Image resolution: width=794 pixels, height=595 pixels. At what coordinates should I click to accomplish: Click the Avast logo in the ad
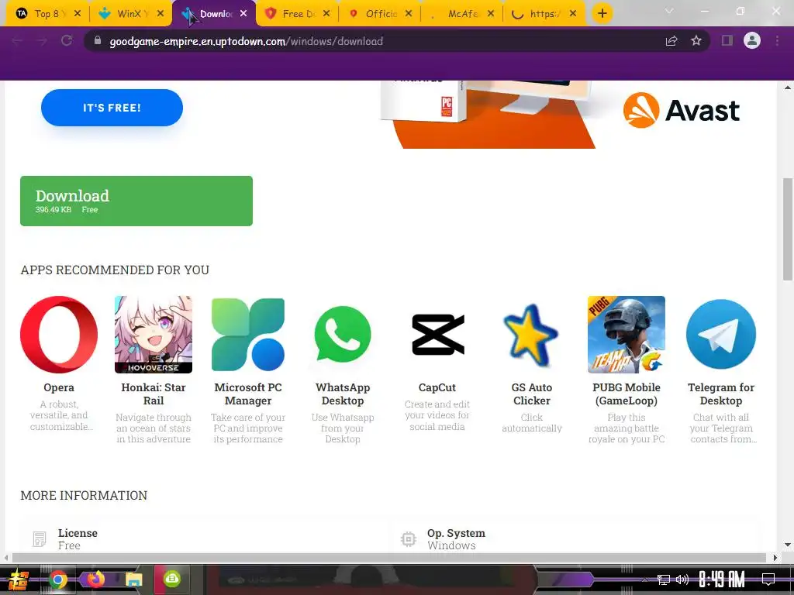click(682, 110)
